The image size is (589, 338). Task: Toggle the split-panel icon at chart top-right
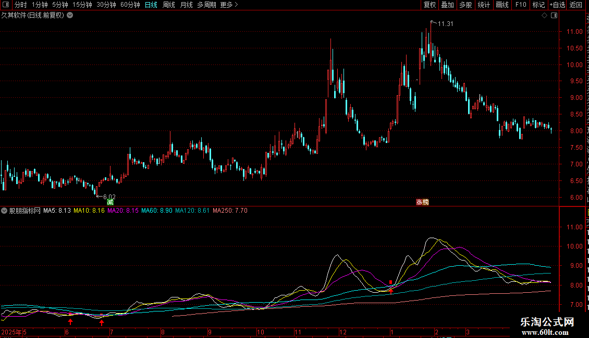pyautogui.click(x=554, y=16)
